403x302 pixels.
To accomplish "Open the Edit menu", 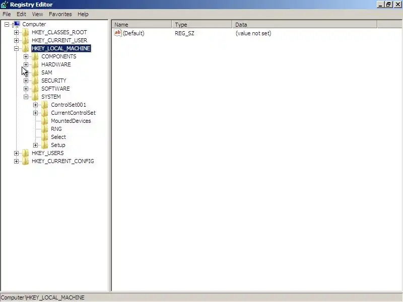I will 21,14.
